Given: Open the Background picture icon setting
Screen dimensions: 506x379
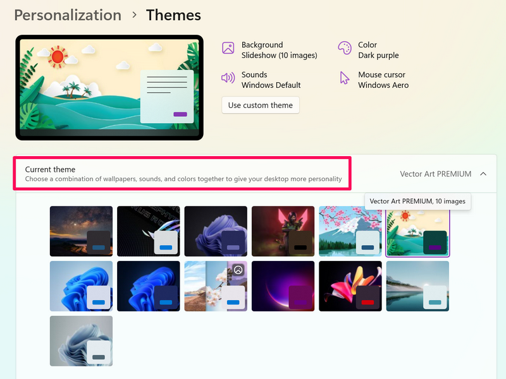Looking at the screenshot, I should [x=228, y=48].
